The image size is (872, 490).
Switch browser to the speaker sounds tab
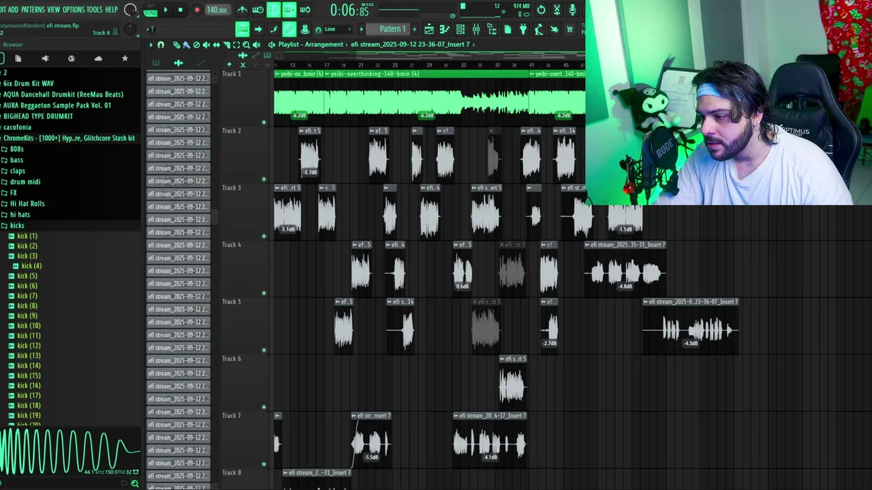[45, 59]
